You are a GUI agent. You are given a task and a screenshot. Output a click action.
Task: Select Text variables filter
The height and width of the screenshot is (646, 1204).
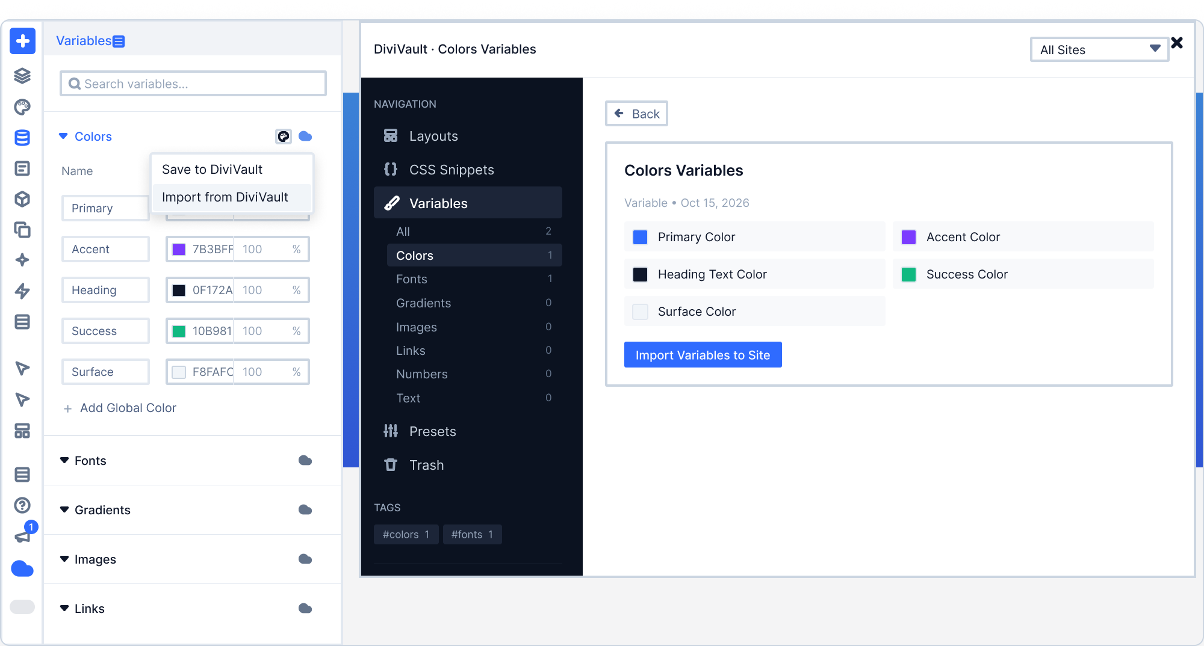(474, 398)
